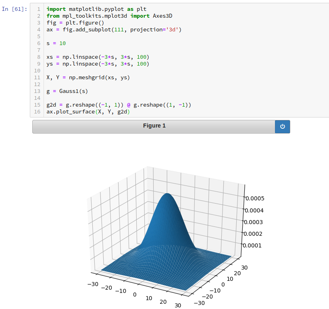Screen dimensions: 329x309
Task: Click the np.meshgrid(xs, ys) line
Action: click(88, 77)
